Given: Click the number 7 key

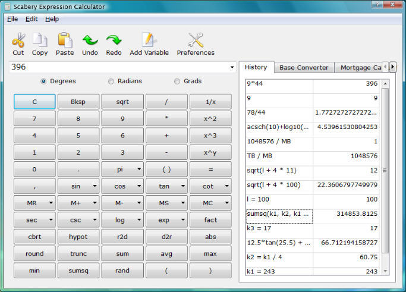Looking at the screenshot, I should pyautogui.click(x=34, y=119).
